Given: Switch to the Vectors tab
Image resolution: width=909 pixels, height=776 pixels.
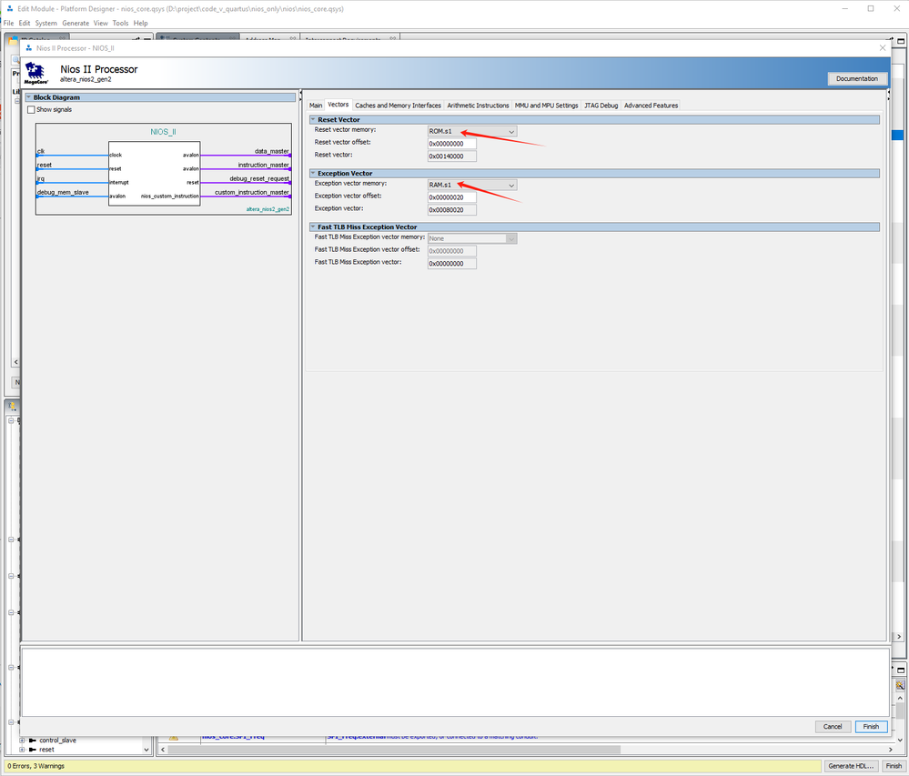Looking at the screenshot, I should [x=338, y=105].
